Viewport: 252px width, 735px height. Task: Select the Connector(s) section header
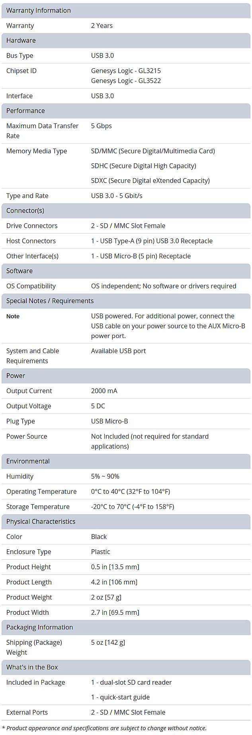point(25,211)
